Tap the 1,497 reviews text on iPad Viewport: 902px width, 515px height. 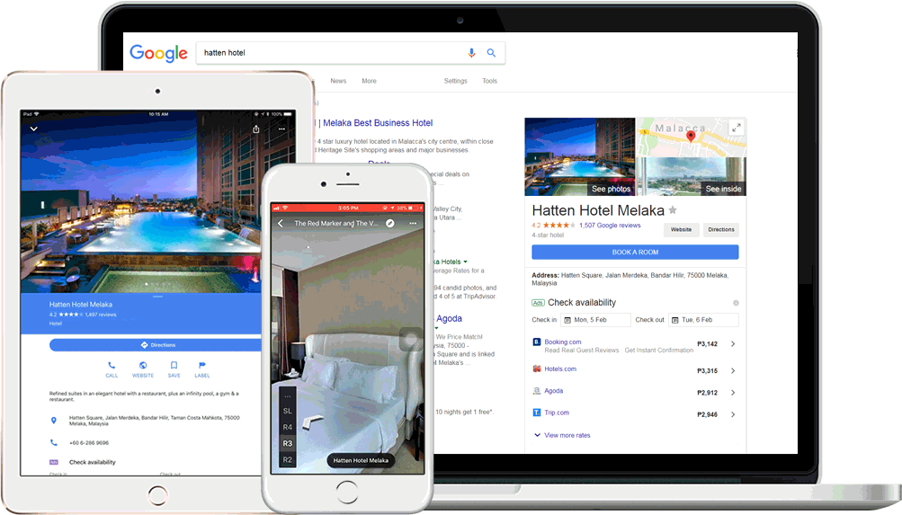click(100, 315)
